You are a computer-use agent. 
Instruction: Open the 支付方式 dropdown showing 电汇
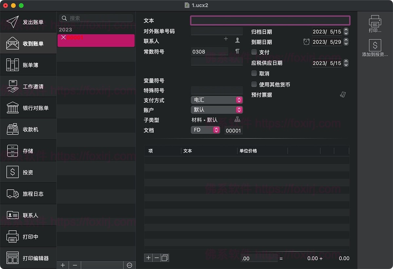(x=217, y=100)
